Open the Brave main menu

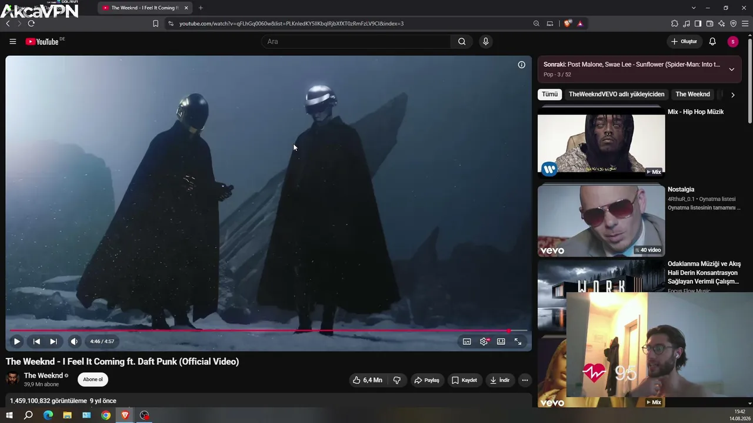[745, 23]
